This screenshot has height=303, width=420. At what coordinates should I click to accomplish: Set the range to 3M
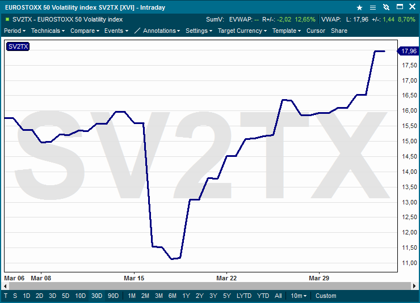(x=159, y=296)
